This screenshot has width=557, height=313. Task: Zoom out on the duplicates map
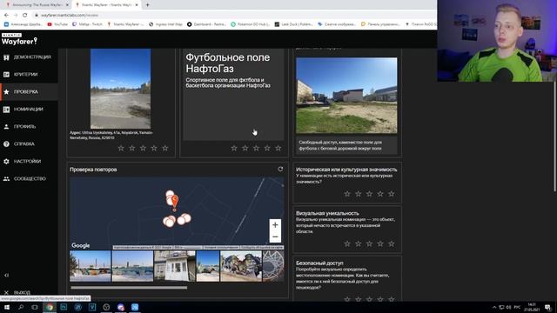coord(275,236)
